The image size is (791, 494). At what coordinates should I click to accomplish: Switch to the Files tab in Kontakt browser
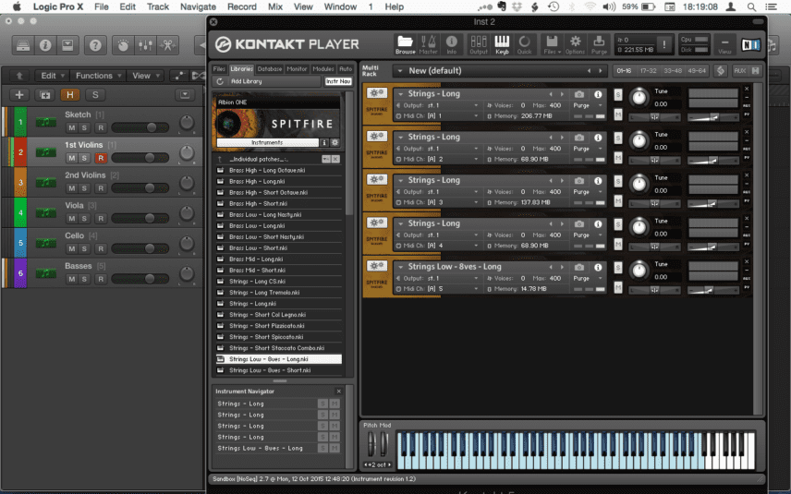click(x=219, y=69)
